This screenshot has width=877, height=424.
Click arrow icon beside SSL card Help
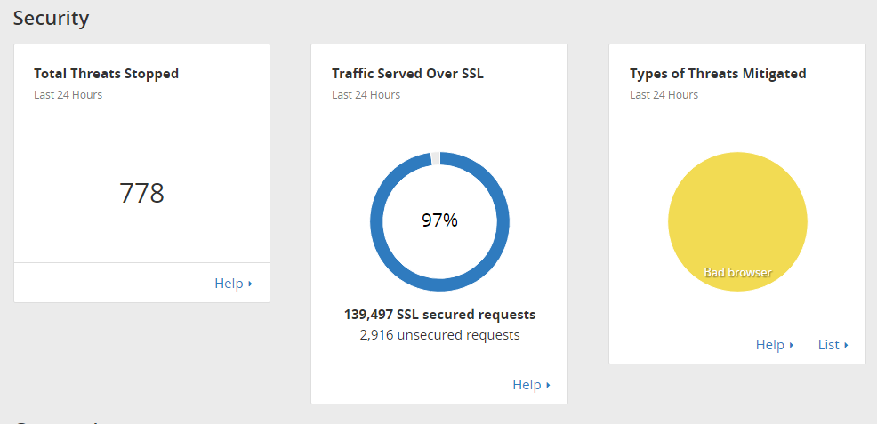[549, 386]
